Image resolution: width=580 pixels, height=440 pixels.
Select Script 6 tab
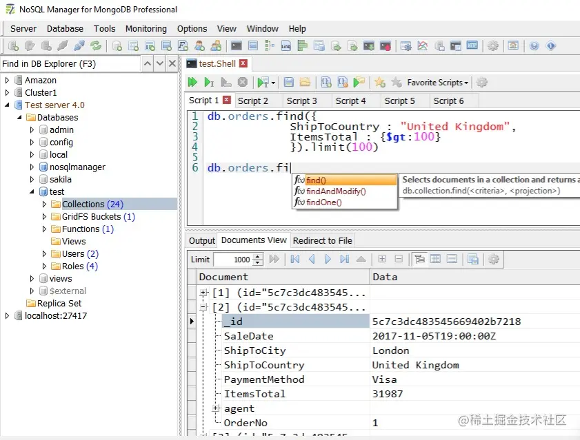pos(448,101)
